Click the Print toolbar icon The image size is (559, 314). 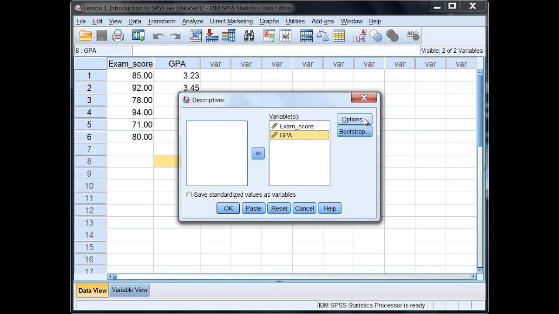118,36
